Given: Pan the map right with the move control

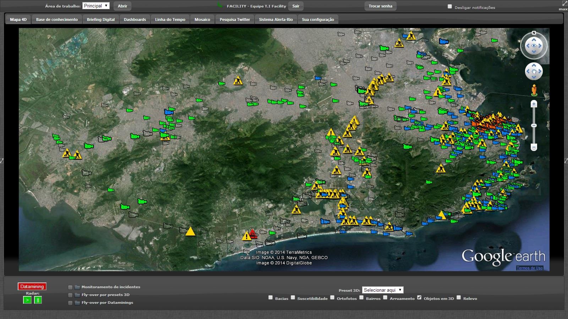Looking at the screenshot, I should (540, 71).
